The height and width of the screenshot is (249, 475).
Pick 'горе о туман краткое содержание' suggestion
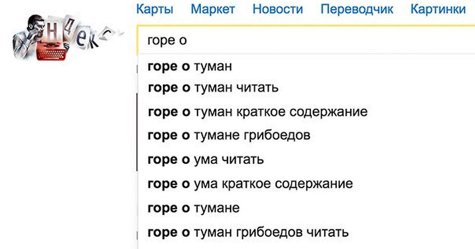(257, 112)
